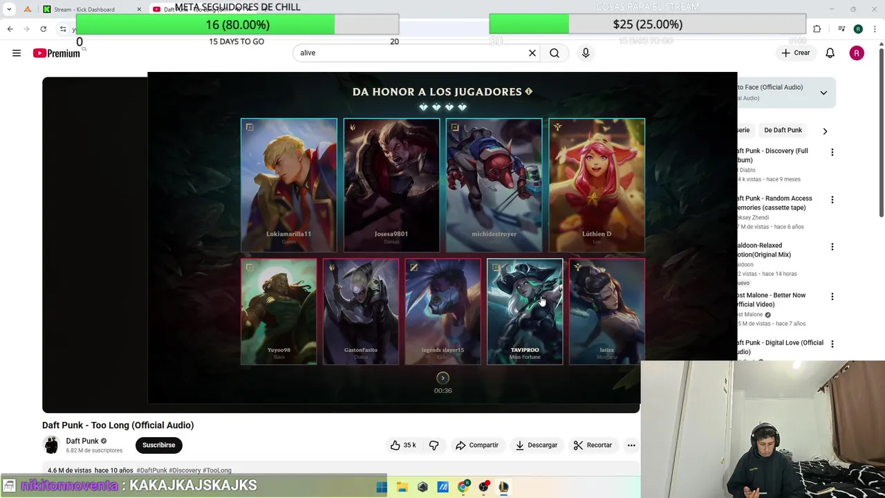Open Random Access Memories cassette tape title
Viewport: 885px width, 498px height.
coord(774,203)
